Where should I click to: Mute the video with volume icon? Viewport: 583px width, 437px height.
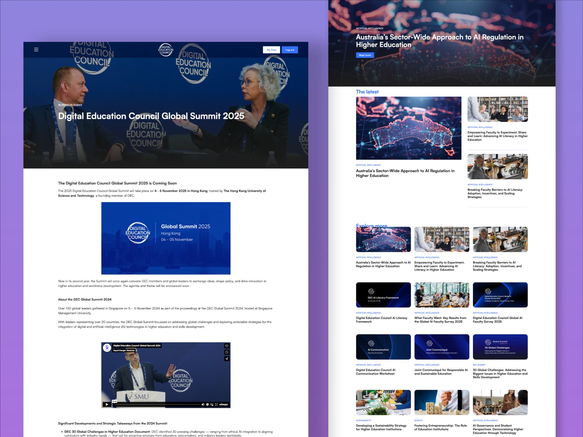click(x=203, y=404)
